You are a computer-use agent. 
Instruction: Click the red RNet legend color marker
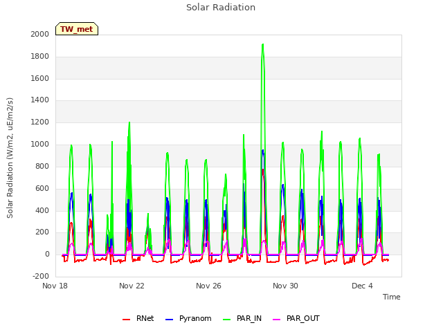(126, 320)
